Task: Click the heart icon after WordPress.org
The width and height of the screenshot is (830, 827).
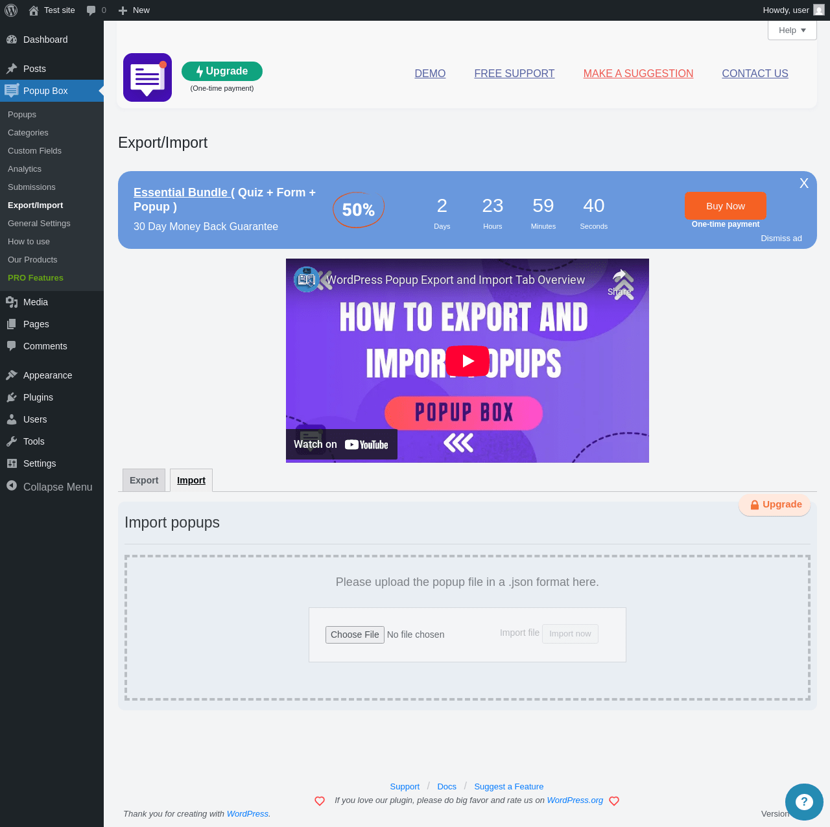Action: coord(614,801)
